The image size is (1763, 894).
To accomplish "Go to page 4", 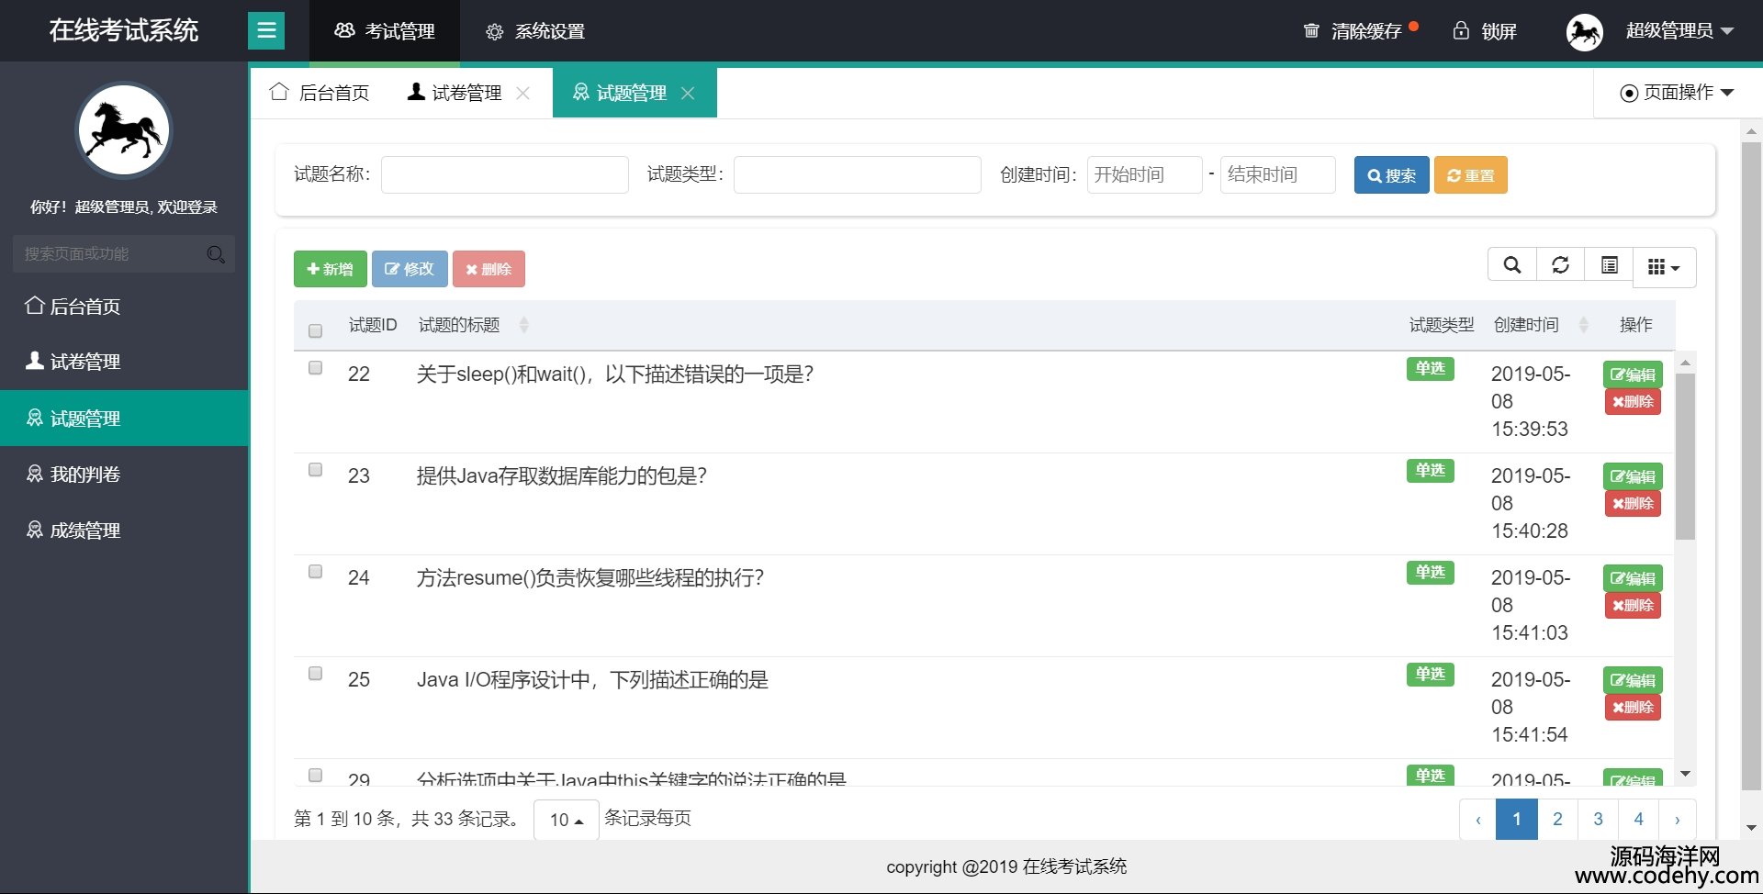I will (1638, 820).
